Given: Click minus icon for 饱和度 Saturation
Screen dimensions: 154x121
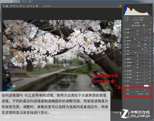Looking at the screenshot, I should [125, 66].
